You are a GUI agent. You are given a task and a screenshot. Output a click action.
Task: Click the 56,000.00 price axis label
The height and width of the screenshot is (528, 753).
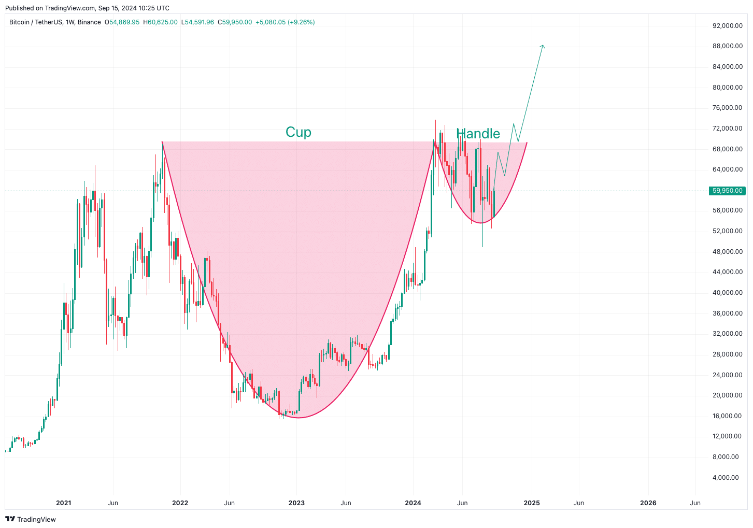pyautogui.click(x=728, y=210)
